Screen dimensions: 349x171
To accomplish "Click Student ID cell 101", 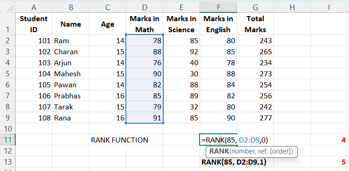I will pos(34,40).
